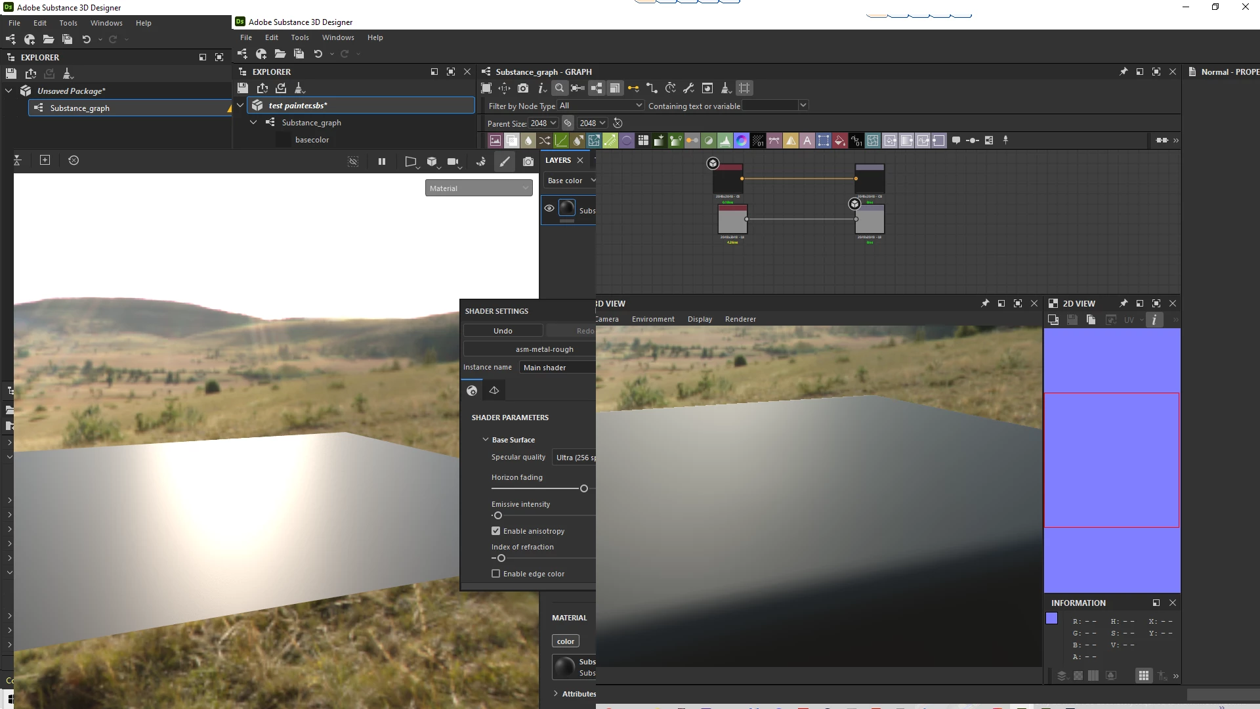Uncheck Enable anisotropy checkbox
Image resolution: width=1260 pixels, height=709 pixels.
pyautogui.click(x=495, y=531)
